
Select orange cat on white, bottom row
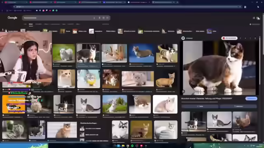tap(62, 130)
